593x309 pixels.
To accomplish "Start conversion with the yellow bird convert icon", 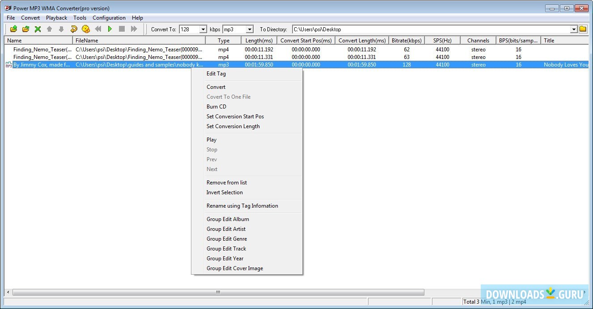I will coord(85,29).
